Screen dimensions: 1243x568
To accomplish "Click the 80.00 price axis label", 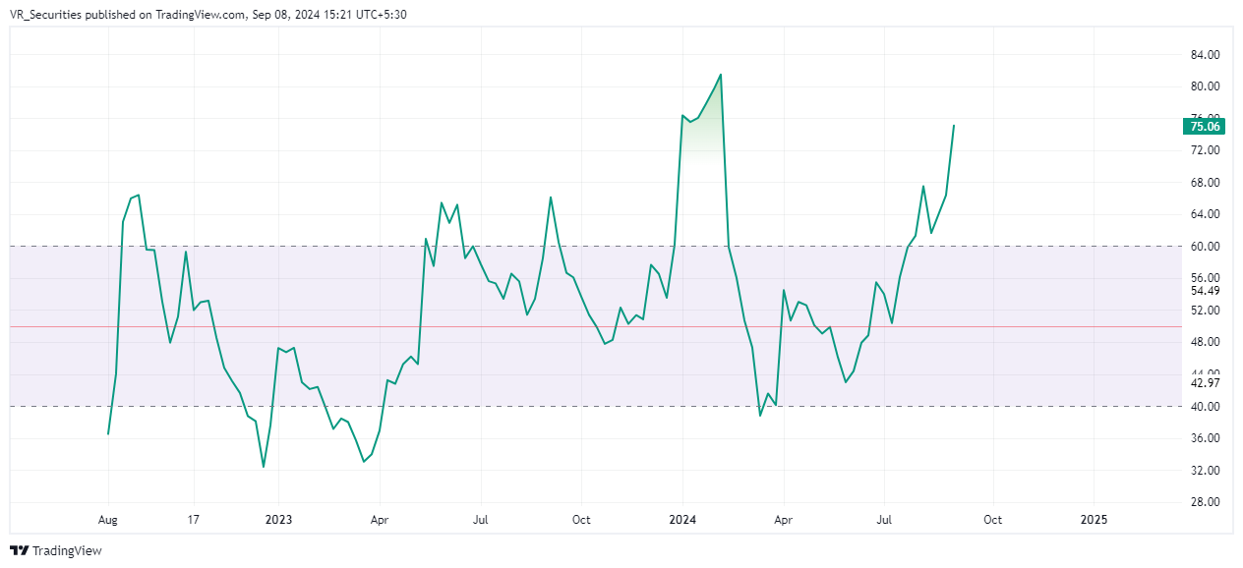I will click(x=1205, y=86).
